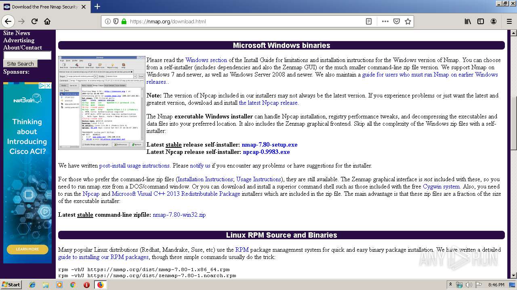This screenshot has height=290, width=517.
Task: Follow the Npcap link in zip paragraph
Action: coord(91,194)
